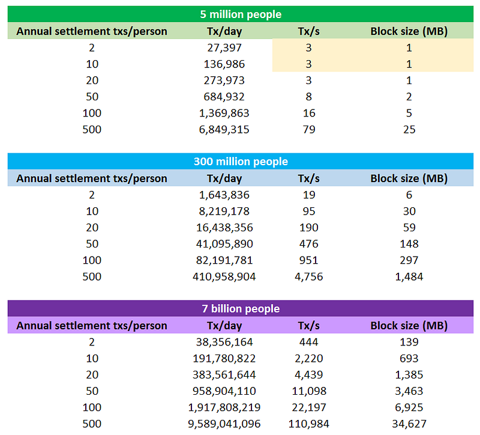Select block size value 3,463
This screenshot has height=435, width=480.
tap(409, 391)
